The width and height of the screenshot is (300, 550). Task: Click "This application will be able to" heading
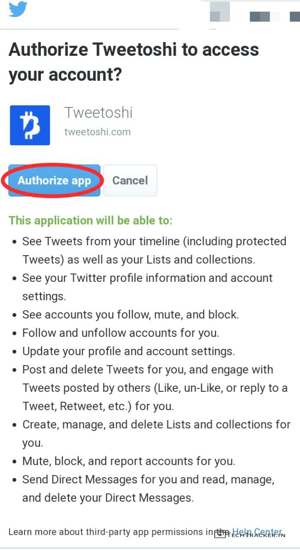(x=90, y=220)
